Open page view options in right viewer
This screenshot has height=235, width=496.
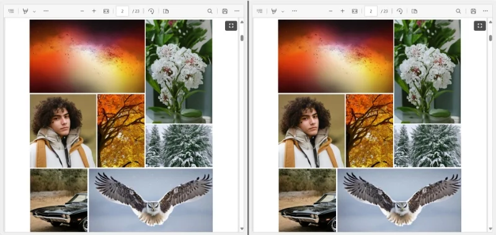[414, 11]
